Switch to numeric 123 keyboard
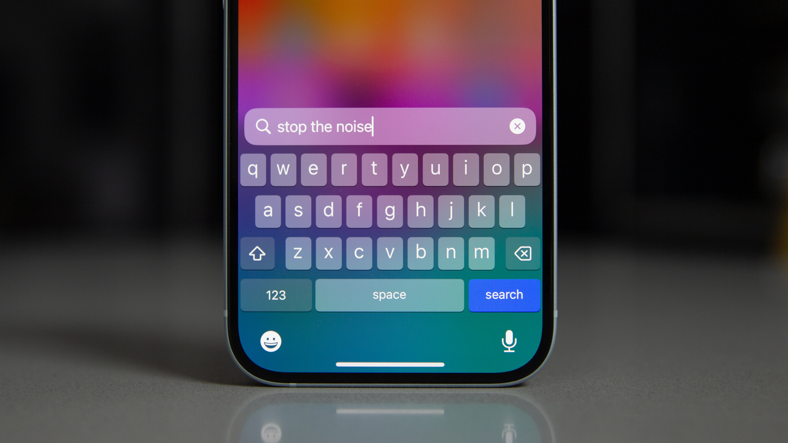 [276, 295]
